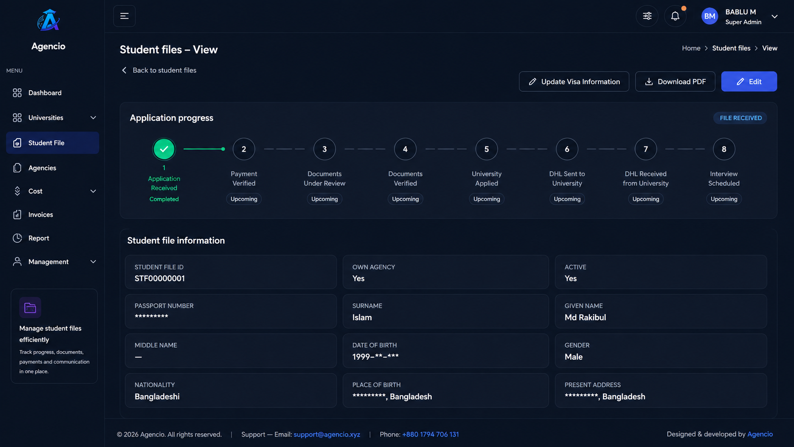Click the Universities icon in sidebar
This screenshot has width=794, height=447.
(17, 117)
